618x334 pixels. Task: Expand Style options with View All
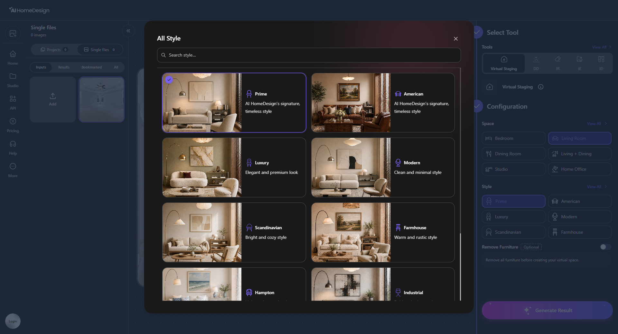tap(597, 187)
